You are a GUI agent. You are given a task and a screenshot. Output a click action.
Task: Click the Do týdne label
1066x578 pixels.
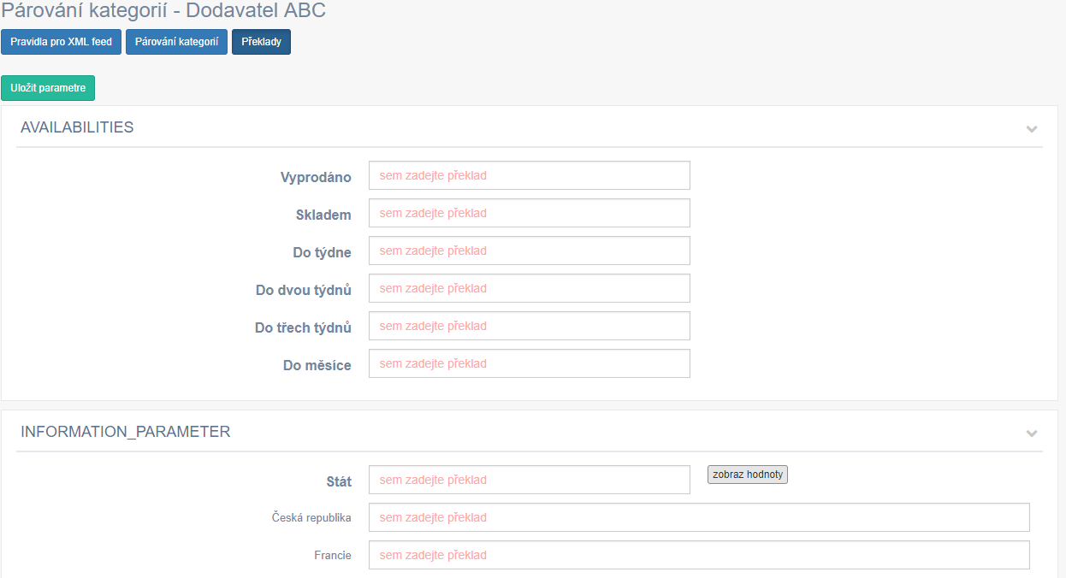tap(322, 252)
